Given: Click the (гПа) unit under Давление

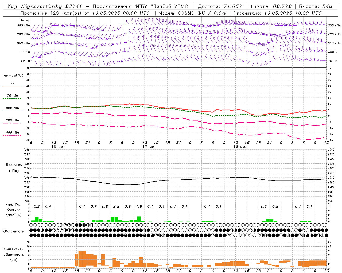Looking at the screenshot, I should [14, 171].
